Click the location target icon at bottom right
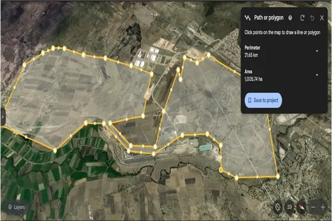This screenshot has height=221, width=332. (x=278, y=207)
